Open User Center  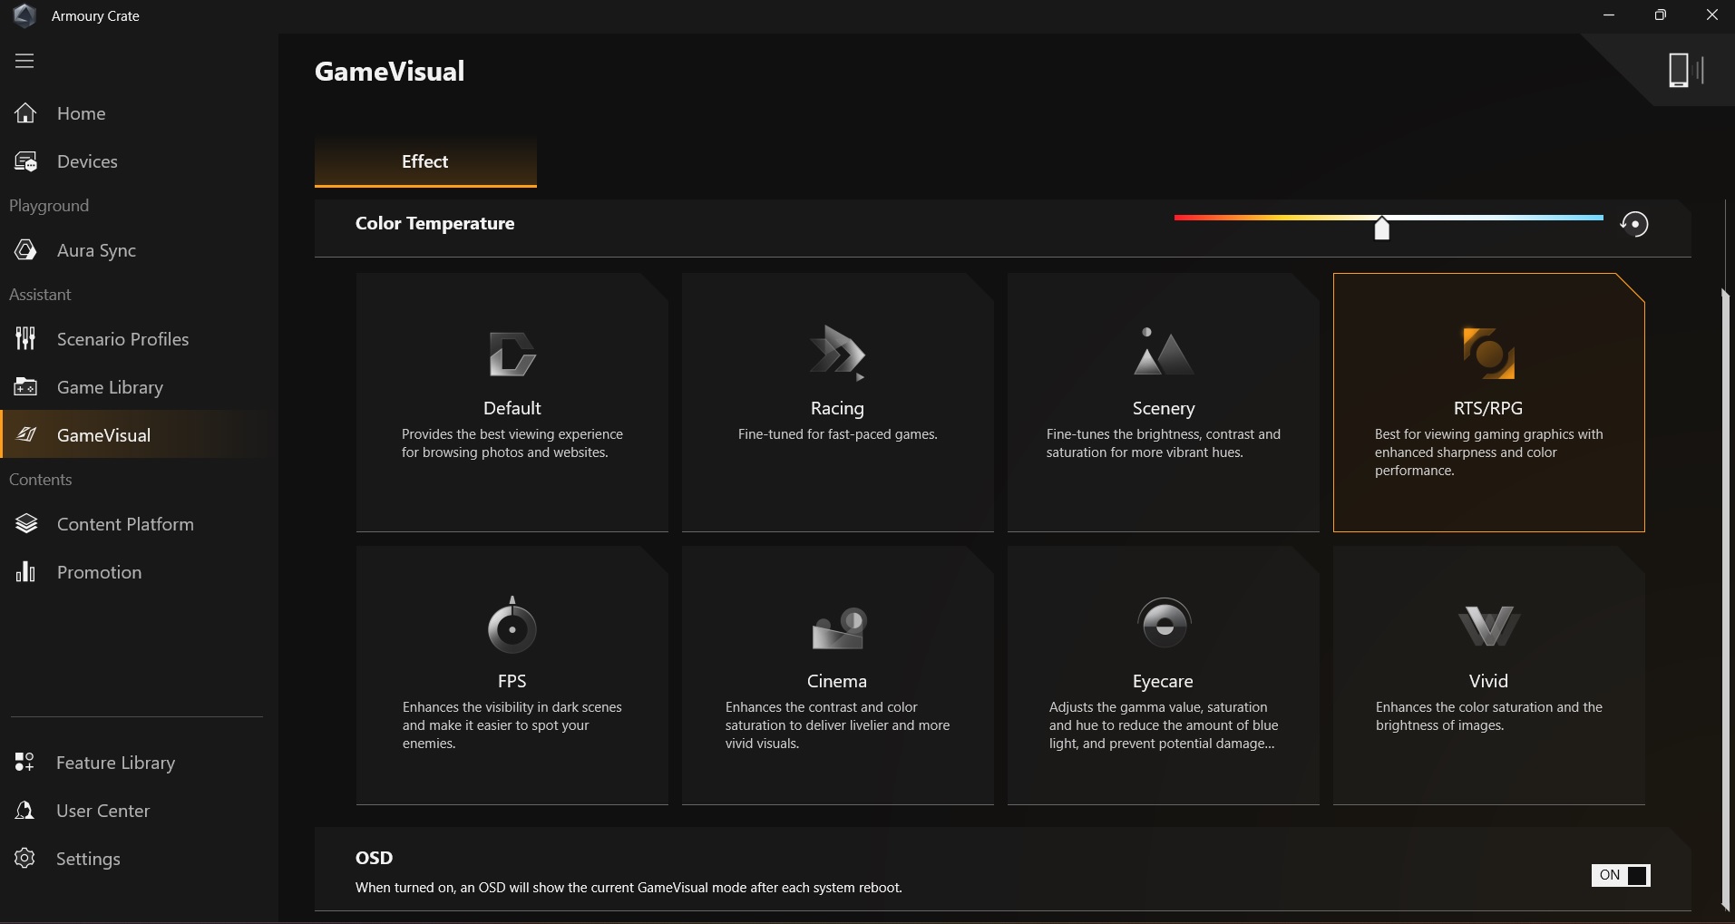(102, 811)
